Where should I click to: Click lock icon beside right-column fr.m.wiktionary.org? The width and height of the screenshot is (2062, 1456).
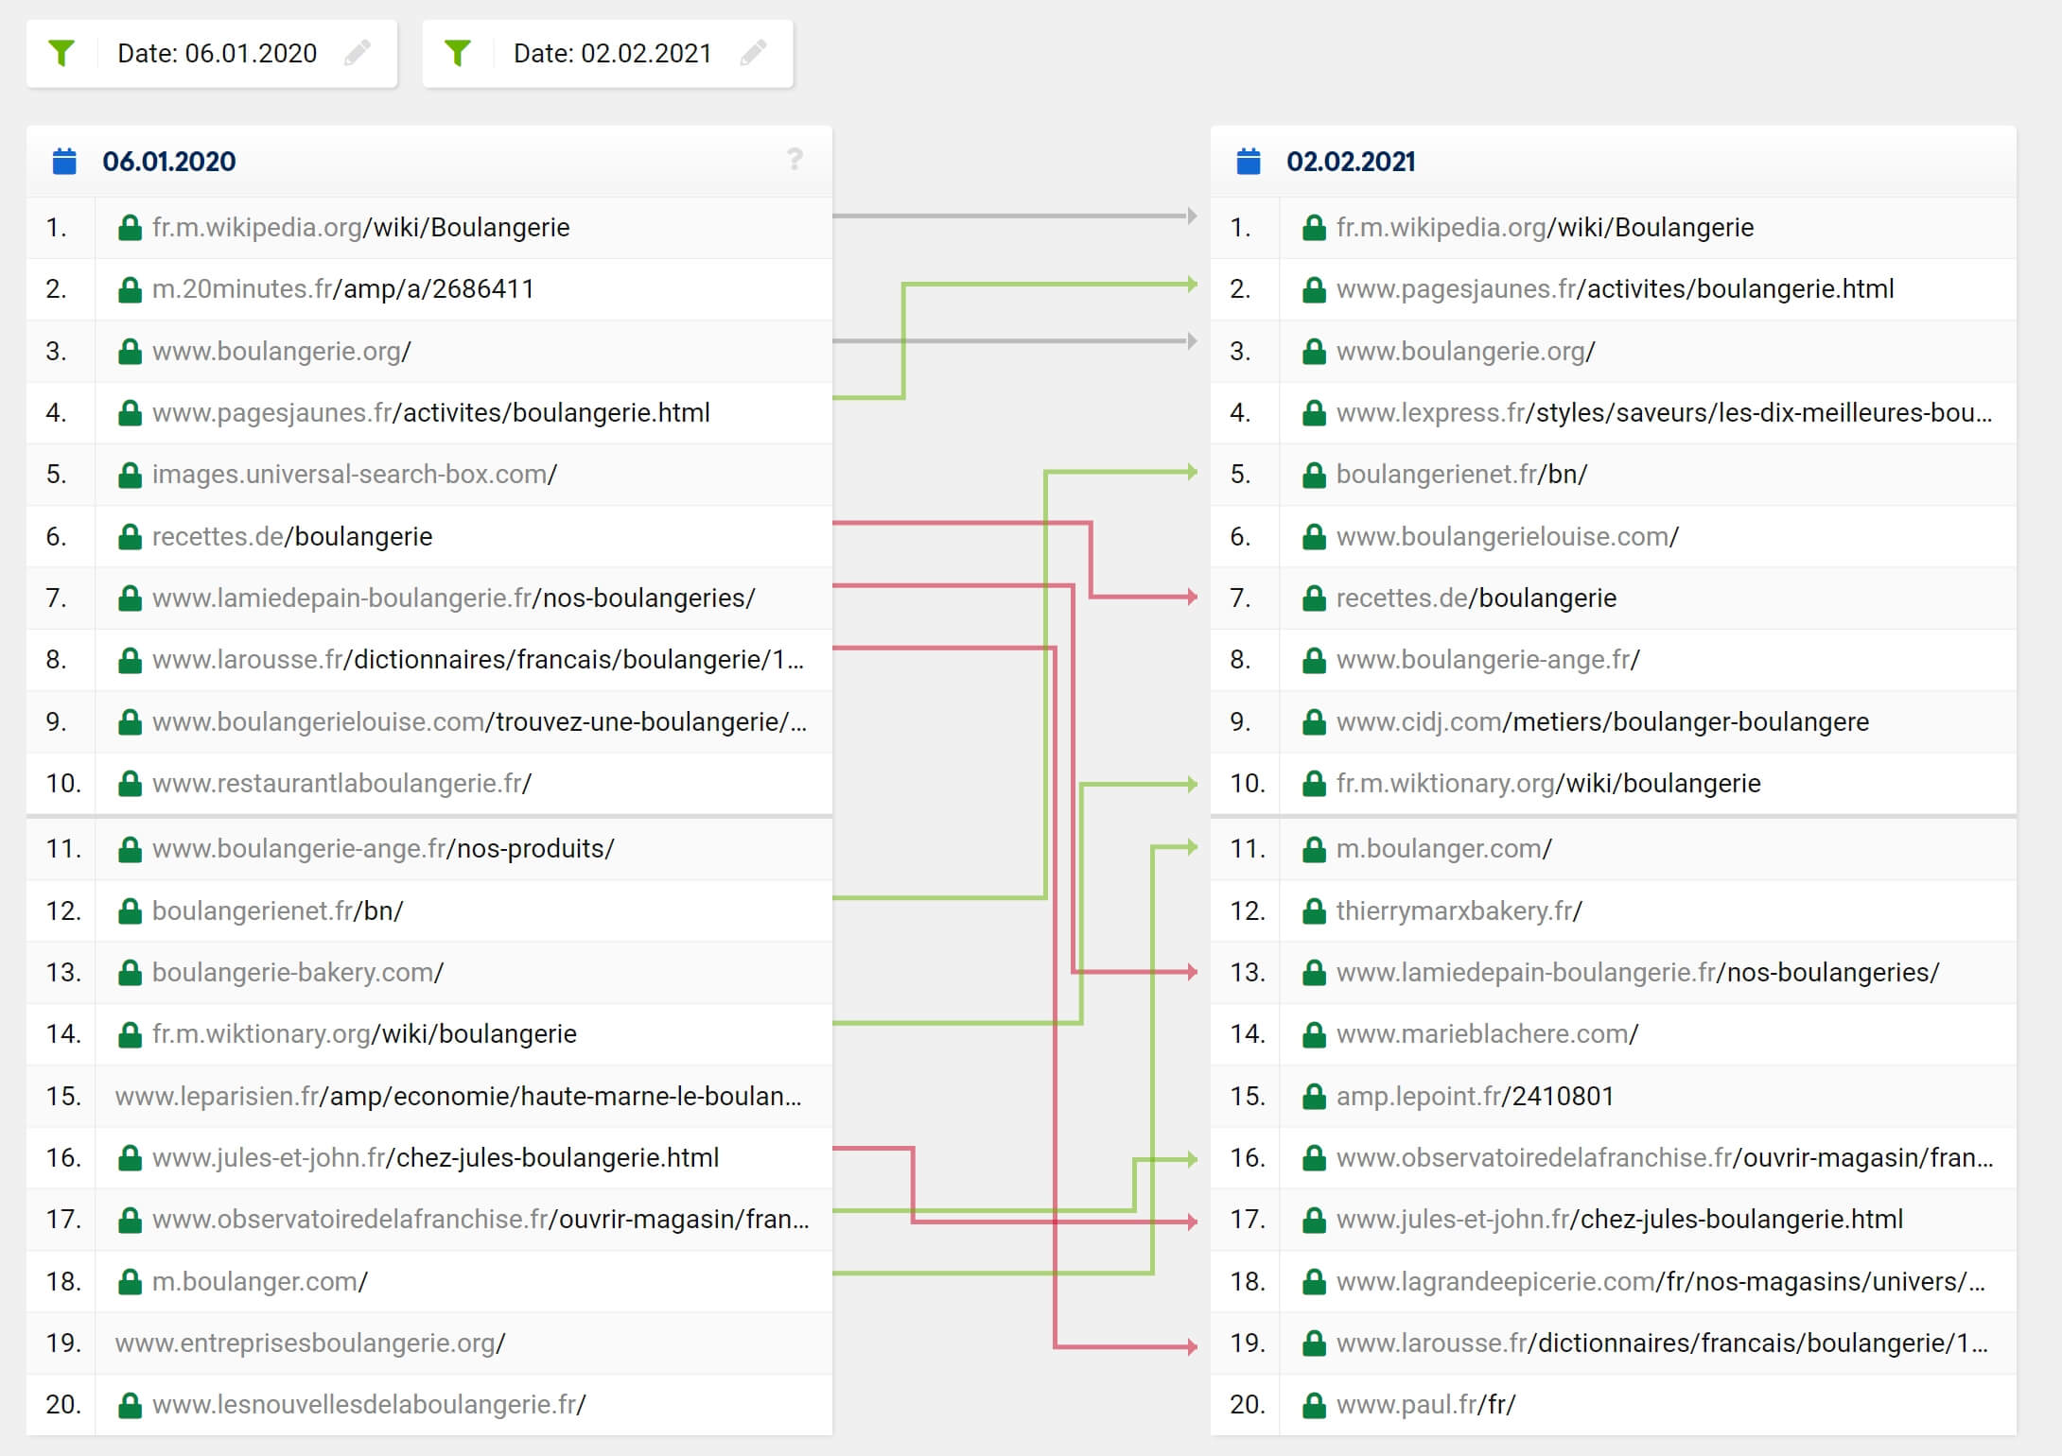[x=1314, y=784]
